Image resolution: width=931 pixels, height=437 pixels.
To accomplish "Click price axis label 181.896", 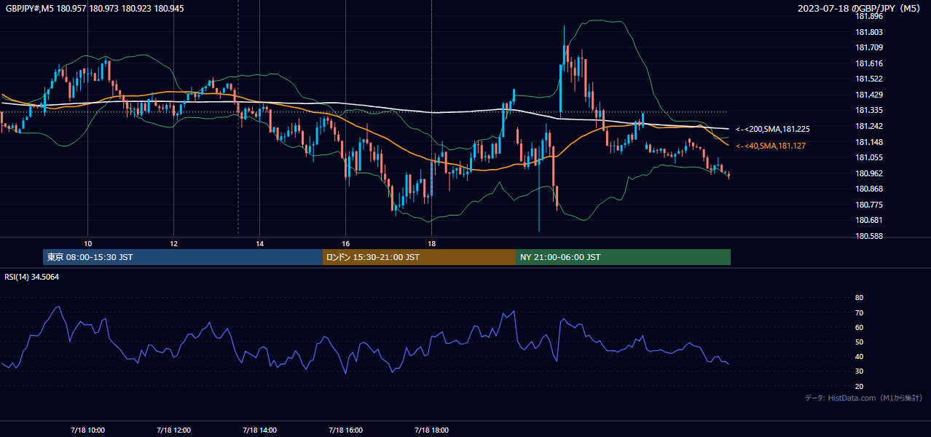I will (x=869, y=16).
